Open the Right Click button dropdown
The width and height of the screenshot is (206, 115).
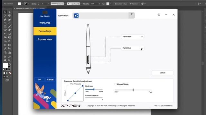tap(133, 48)
